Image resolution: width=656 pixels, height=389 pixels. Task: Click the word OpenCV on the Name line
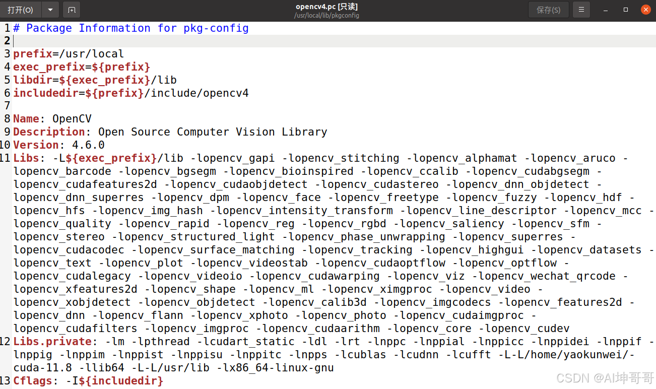71,118
